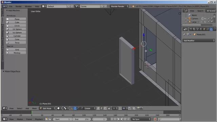Open the Help menu
This screenshot has height=122, width=217.
coord(37,6)
